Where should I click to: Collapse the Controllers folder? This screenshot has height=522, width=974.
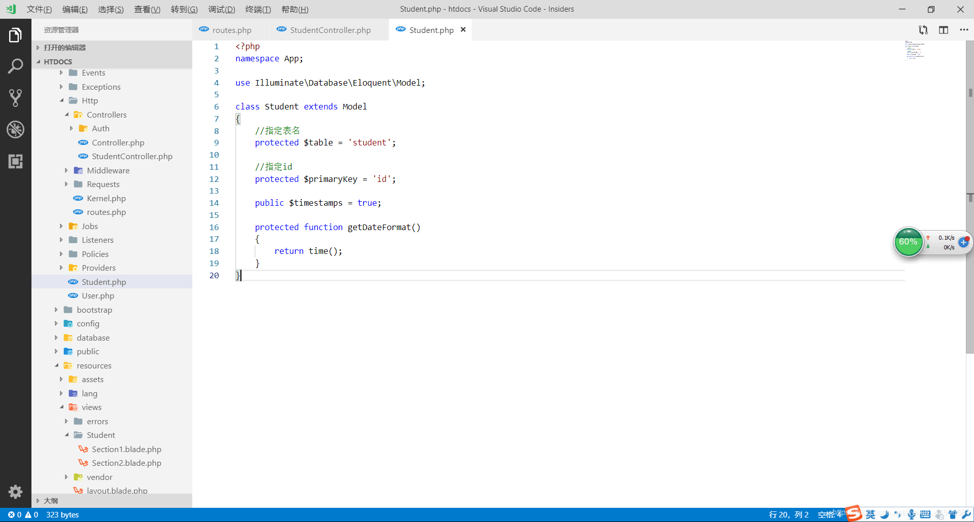(x=107, y=115)
